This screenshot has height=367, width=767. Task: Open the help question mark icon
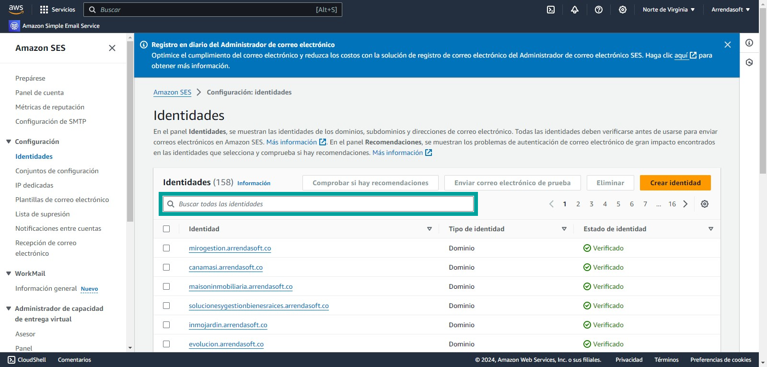pyautogui.click(x=599, y=10)
